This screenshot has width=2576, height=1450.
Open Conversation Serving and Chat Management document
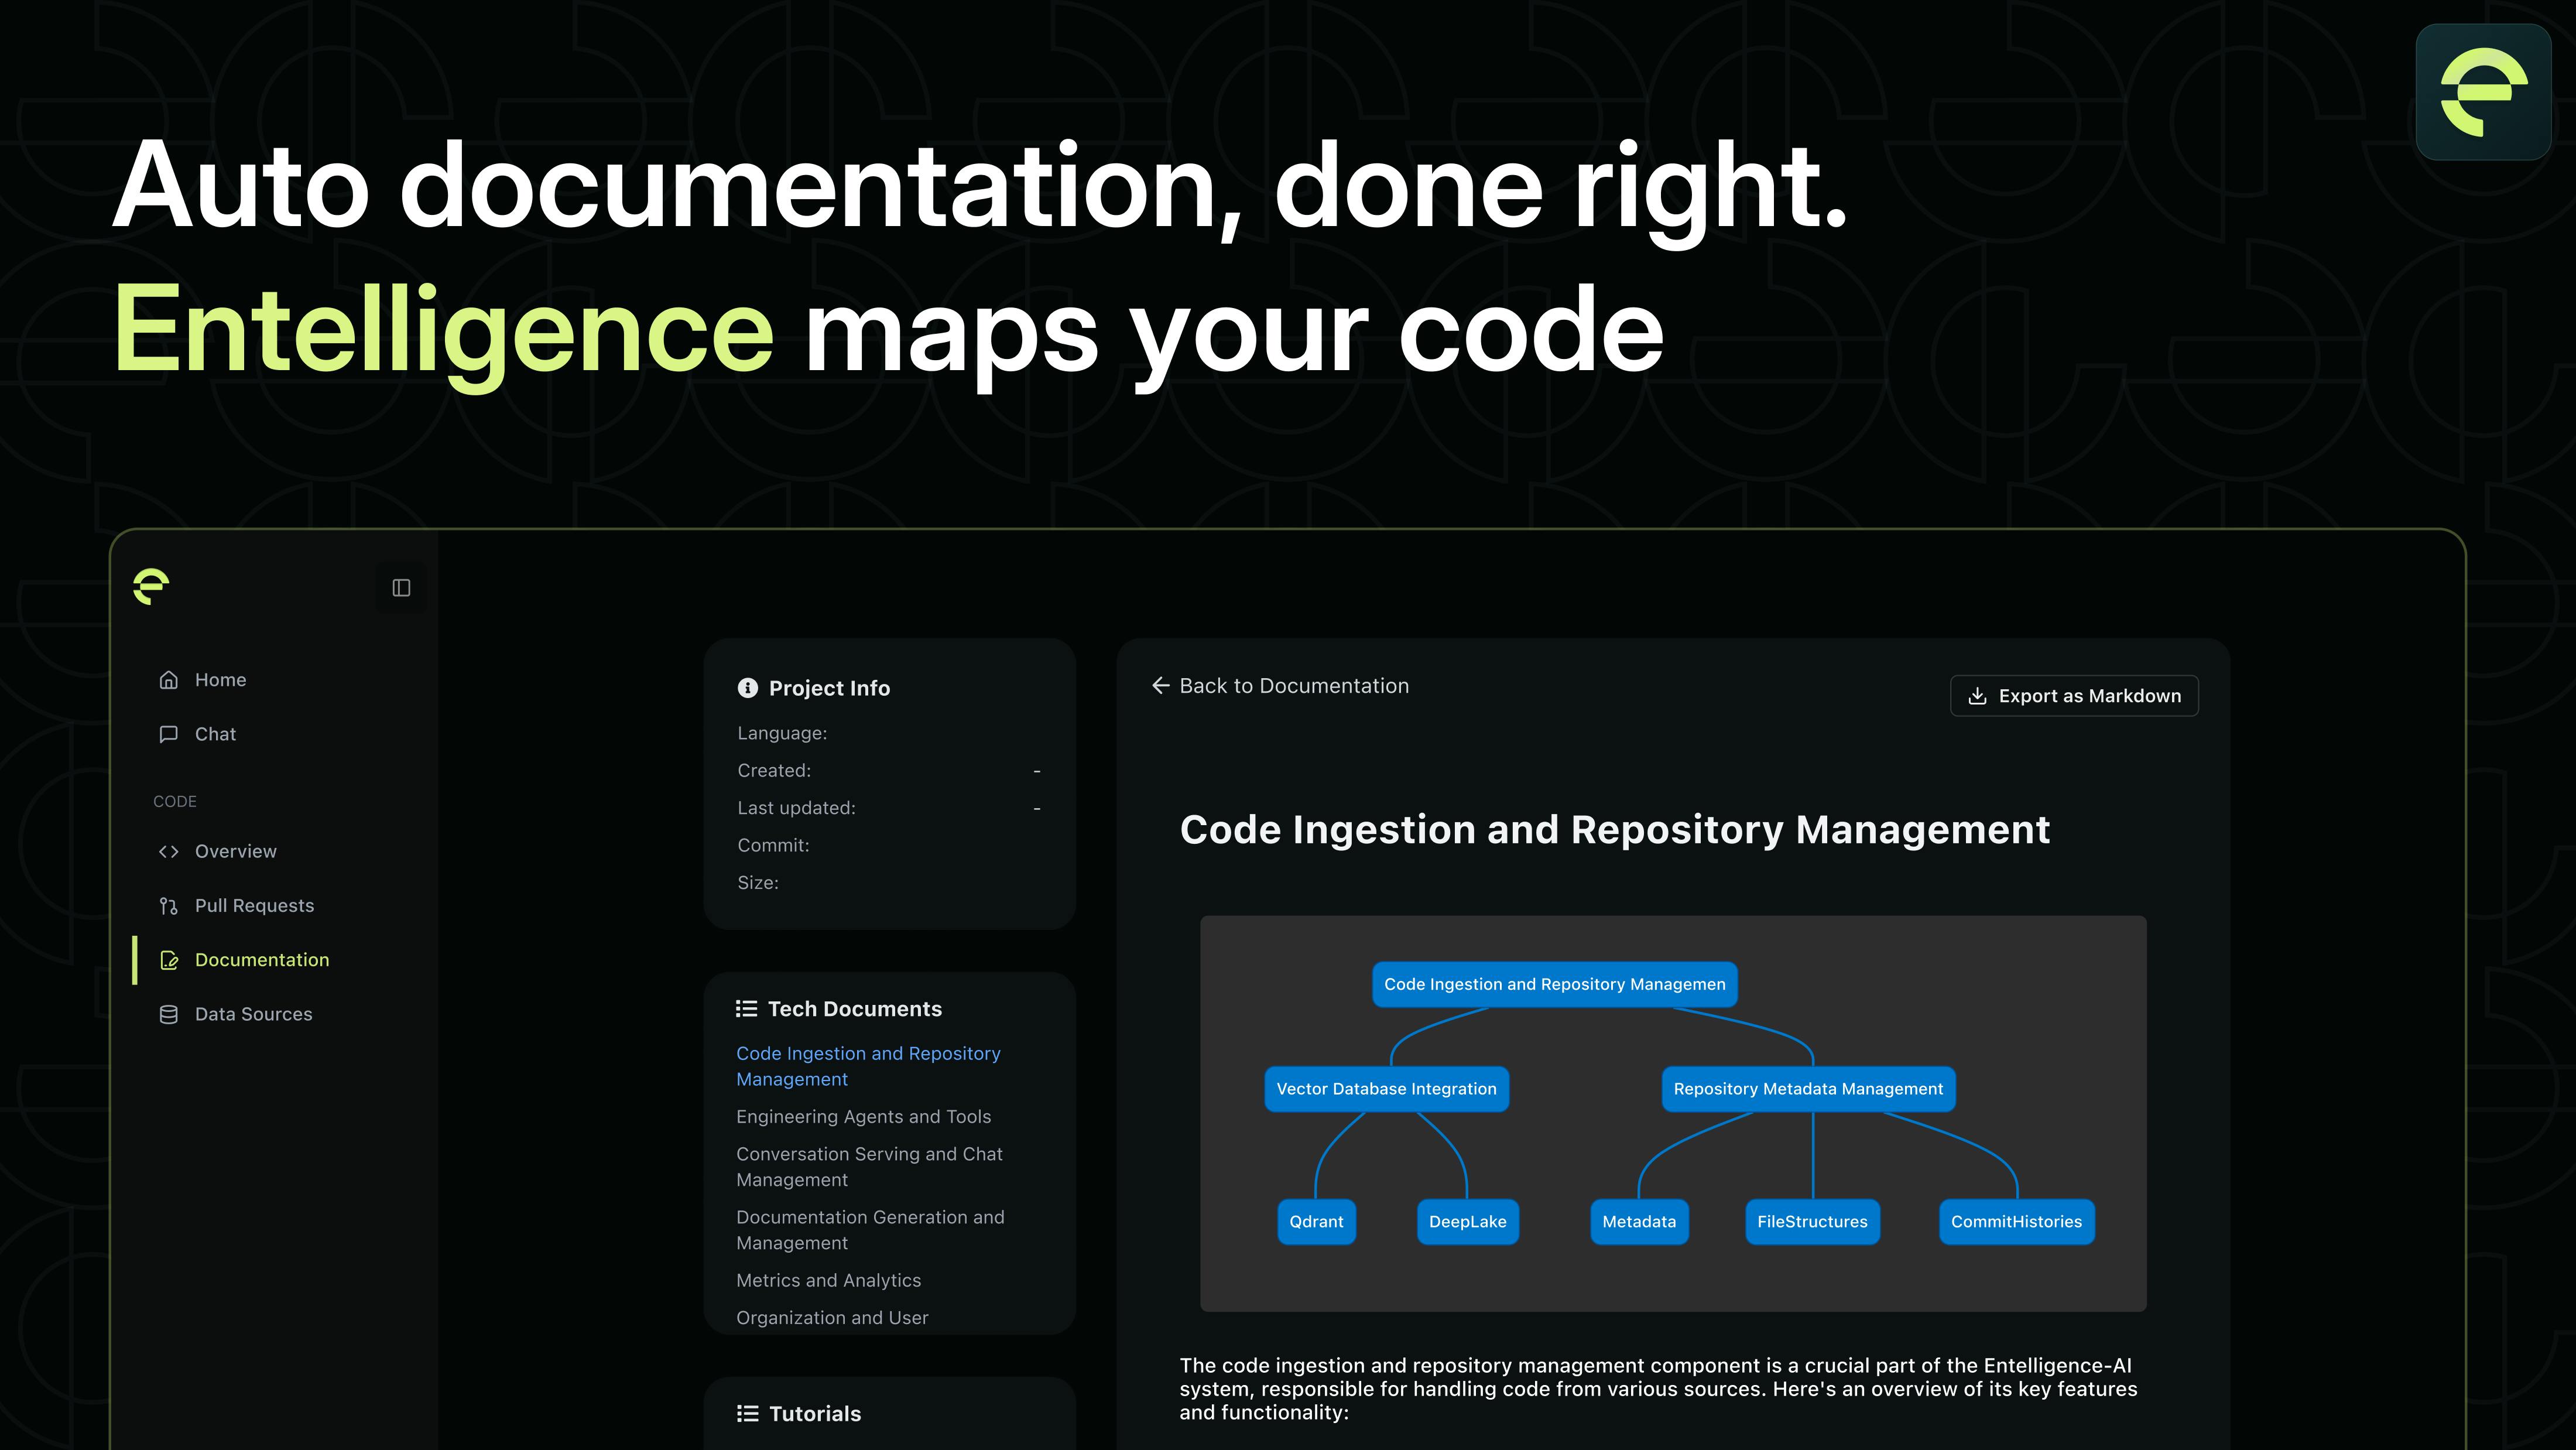(x=869, y=1167)
